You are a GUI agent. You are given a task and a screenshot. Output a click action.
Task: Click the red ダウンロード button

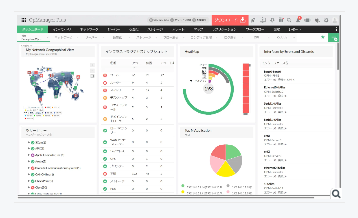[x=230, y=20]
